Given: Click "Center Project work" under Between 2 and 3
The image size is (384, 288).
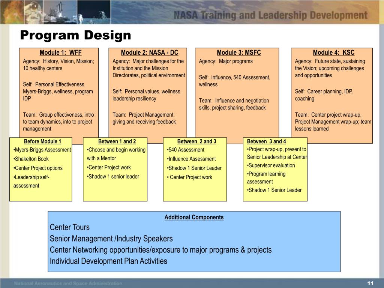Looking at the screenshot, I should 189,177.
